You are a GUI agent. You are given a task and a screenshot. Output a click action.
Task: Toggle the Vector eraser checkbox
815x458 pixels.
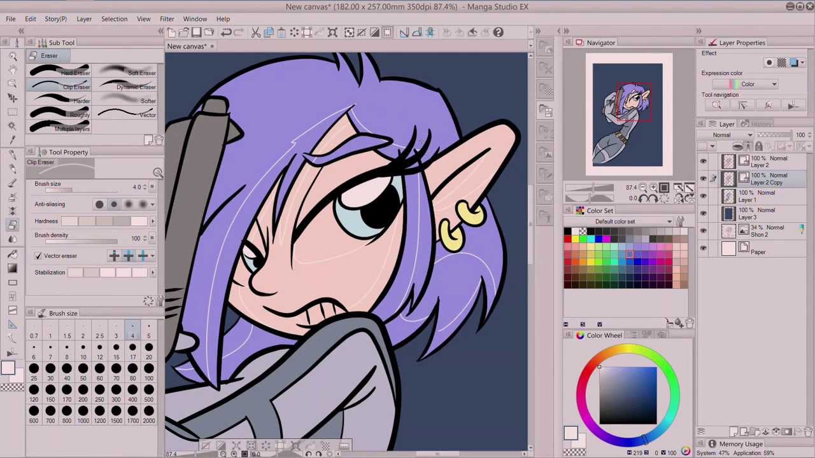click(38, 256)
